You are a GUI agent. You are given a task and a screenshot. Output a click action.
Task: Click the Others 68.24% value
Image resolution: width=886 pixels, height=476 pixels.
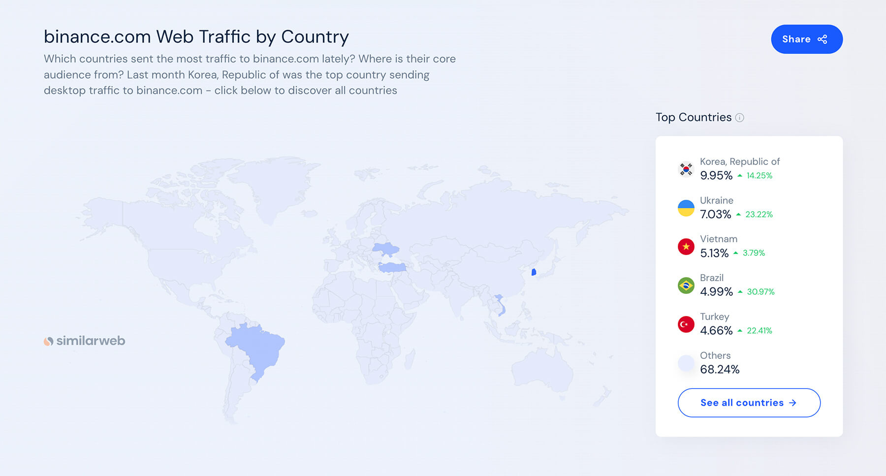(720, 370)
